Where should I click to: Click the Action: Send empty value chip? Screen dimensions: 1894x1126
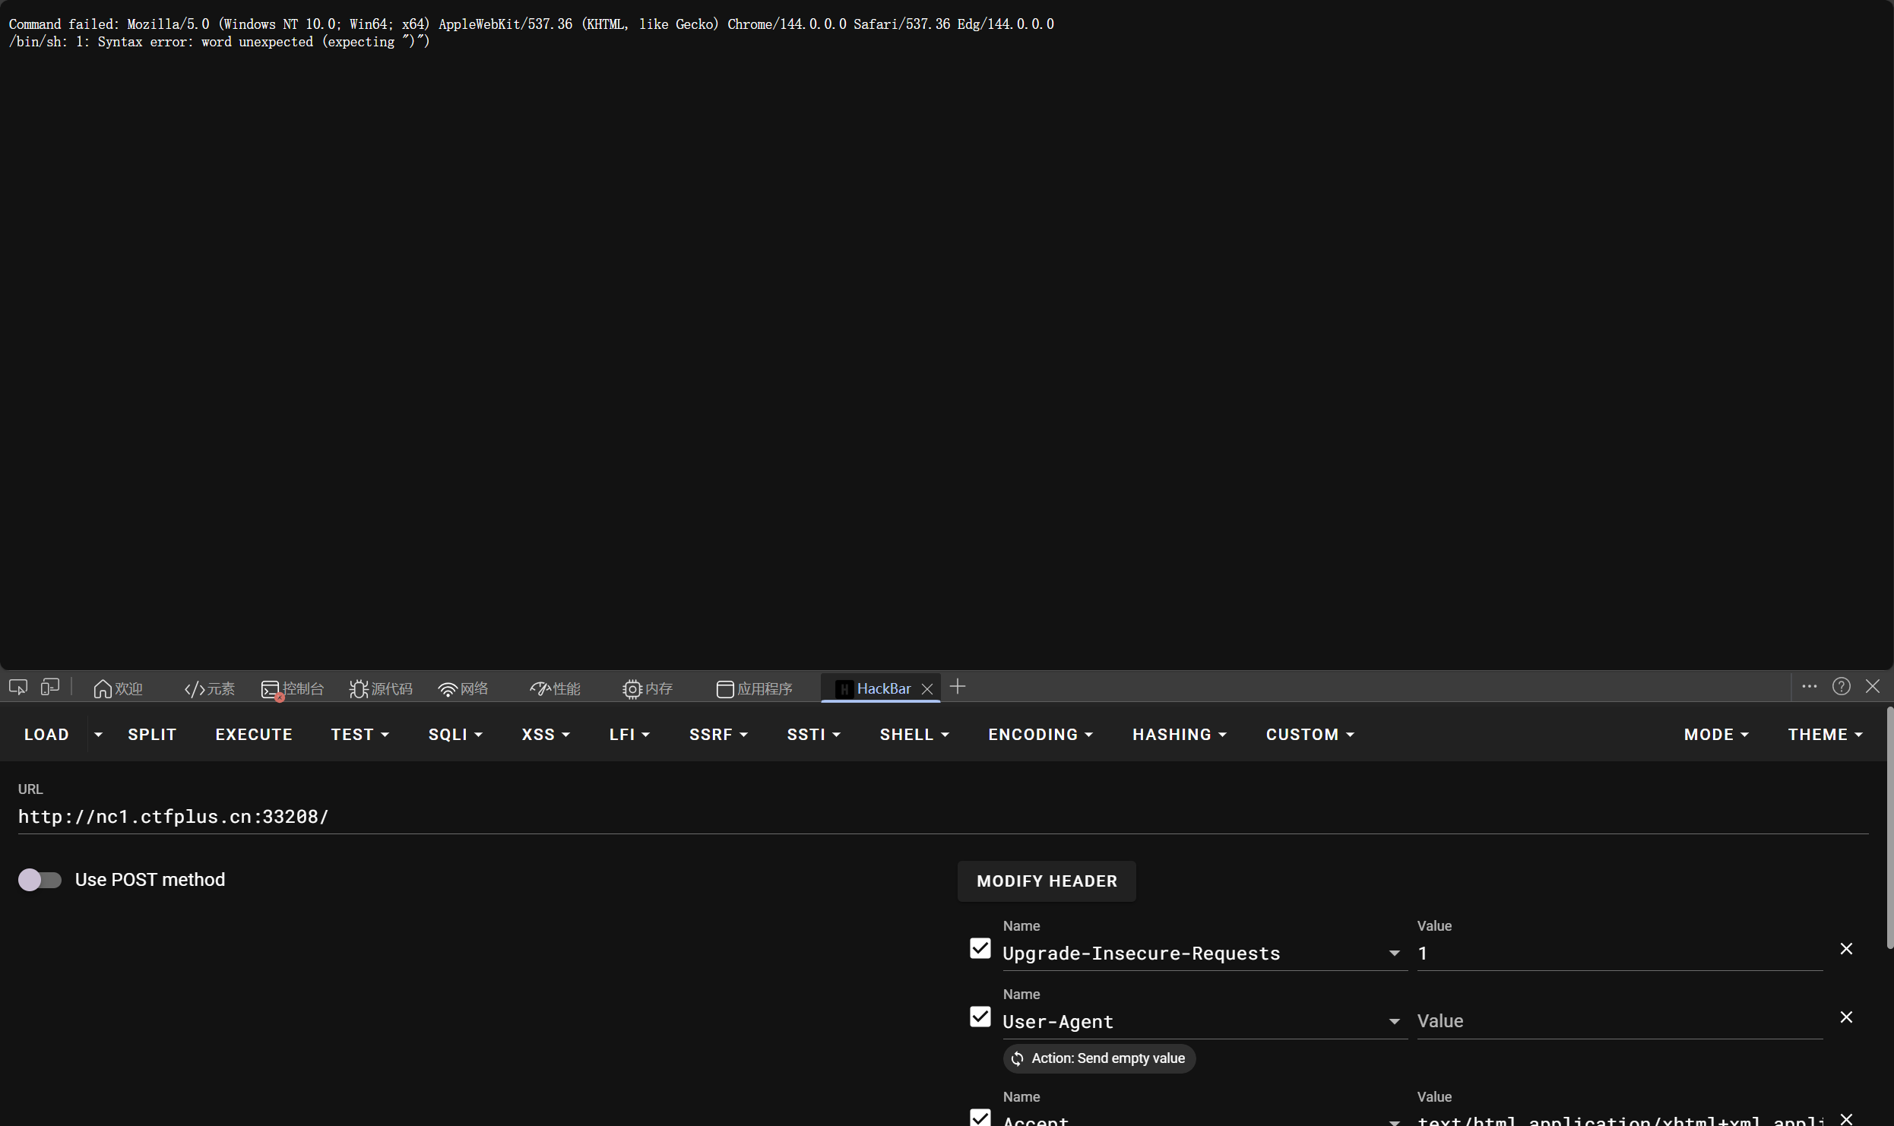click(1099, 1058)
